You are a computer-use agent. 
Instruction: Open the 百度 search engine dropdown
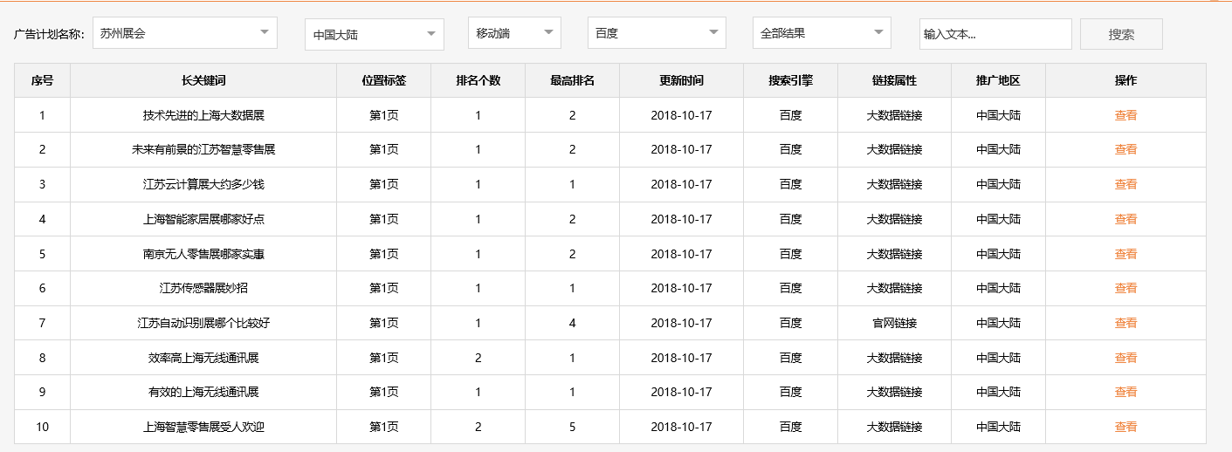click(x=657, y=33)
